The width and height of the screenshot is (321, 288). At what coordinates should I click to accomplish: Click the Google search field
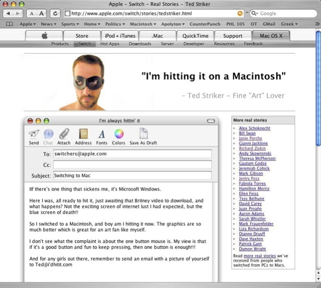[x=283, y=13]
